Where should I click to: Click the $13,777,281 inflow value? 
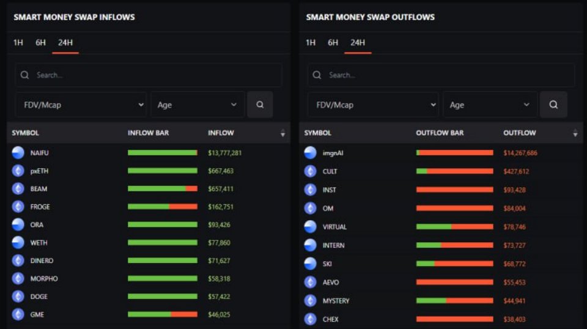(224, 153)
